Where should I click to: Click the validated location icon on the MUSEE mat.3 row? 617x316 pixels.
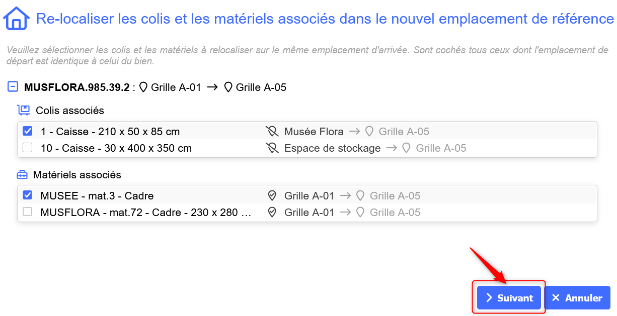coord(272,196)
